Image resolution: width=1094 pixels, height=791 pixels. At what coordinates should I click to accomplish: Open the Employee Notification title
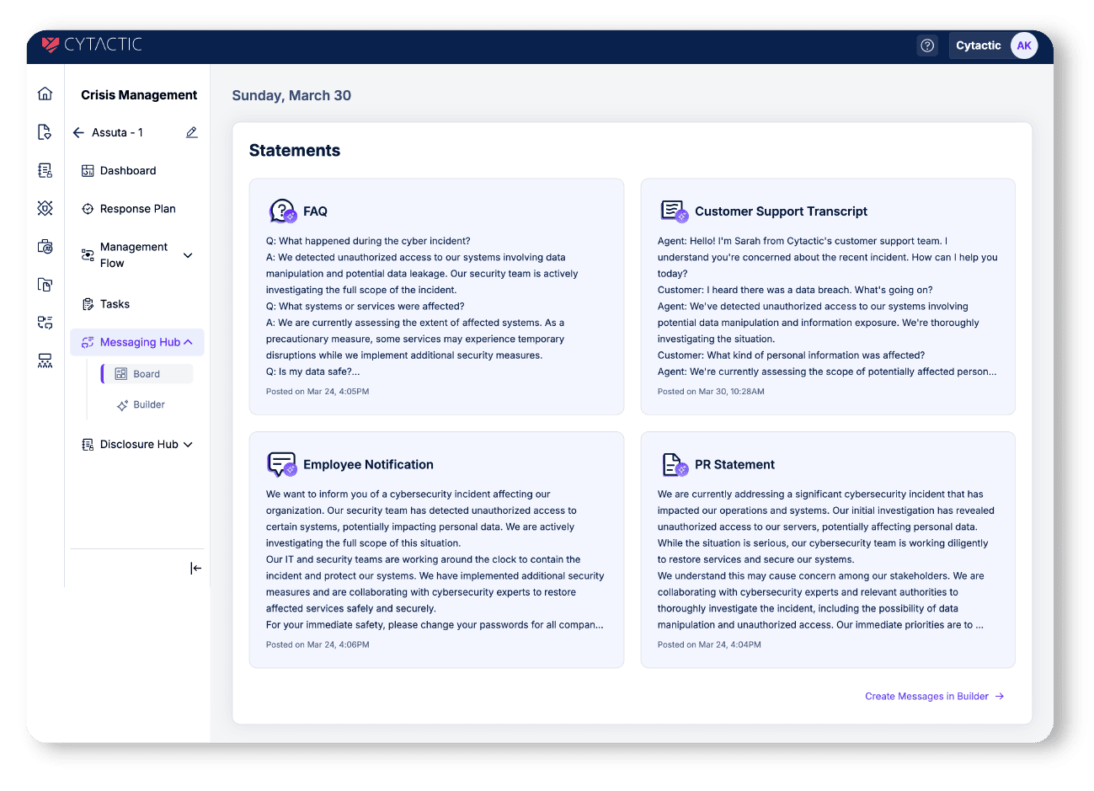(368, 465)
